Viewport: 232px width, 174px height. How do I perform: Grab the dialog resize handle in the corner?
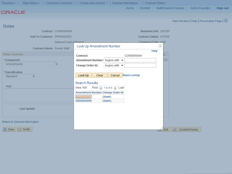pyautogui.click(x=162, y=128)
